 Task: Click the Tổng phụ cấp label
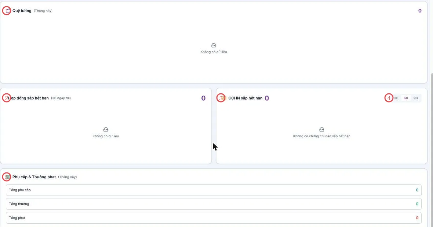(20, 190)
